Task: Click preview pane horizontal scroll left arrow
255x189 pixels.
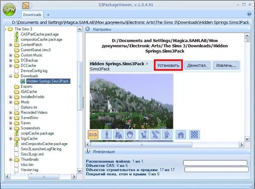Action: coord(88,144)
